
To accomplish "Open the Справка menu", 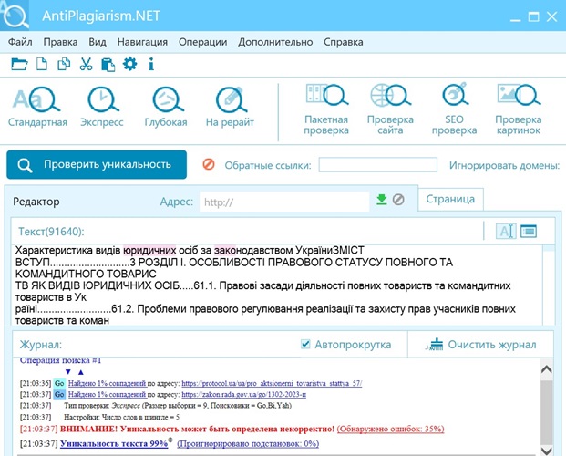I will click(x=344, y=42).
